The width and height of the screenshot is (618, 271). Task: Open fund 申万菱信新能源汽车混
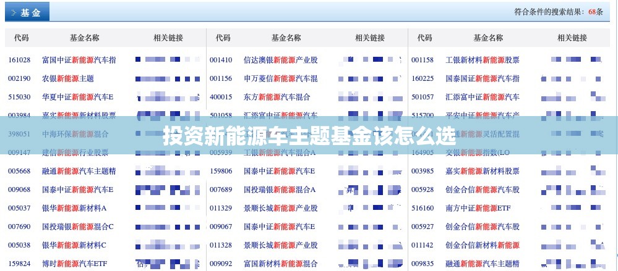(x=281, y=78)
